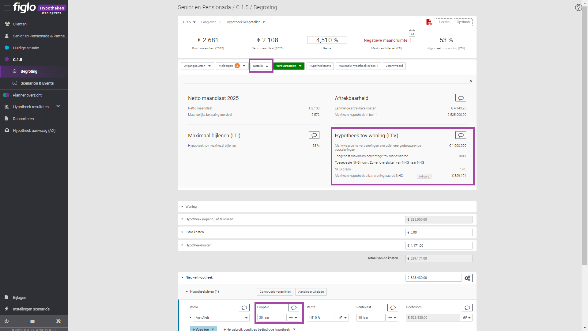Close the Details panel with the X
This screenshot has width=588, height=331.
click(x=471, y=81)
